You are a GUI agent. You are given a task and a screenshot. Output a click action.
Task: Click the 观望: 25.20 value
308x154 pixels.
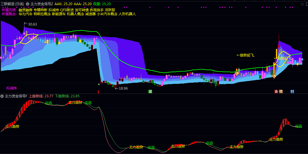(x=102, y=4)
